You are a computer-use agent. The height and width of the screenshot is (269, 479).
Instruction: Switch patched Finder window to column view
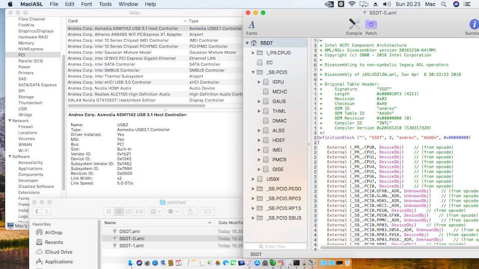tap(129, 211)
